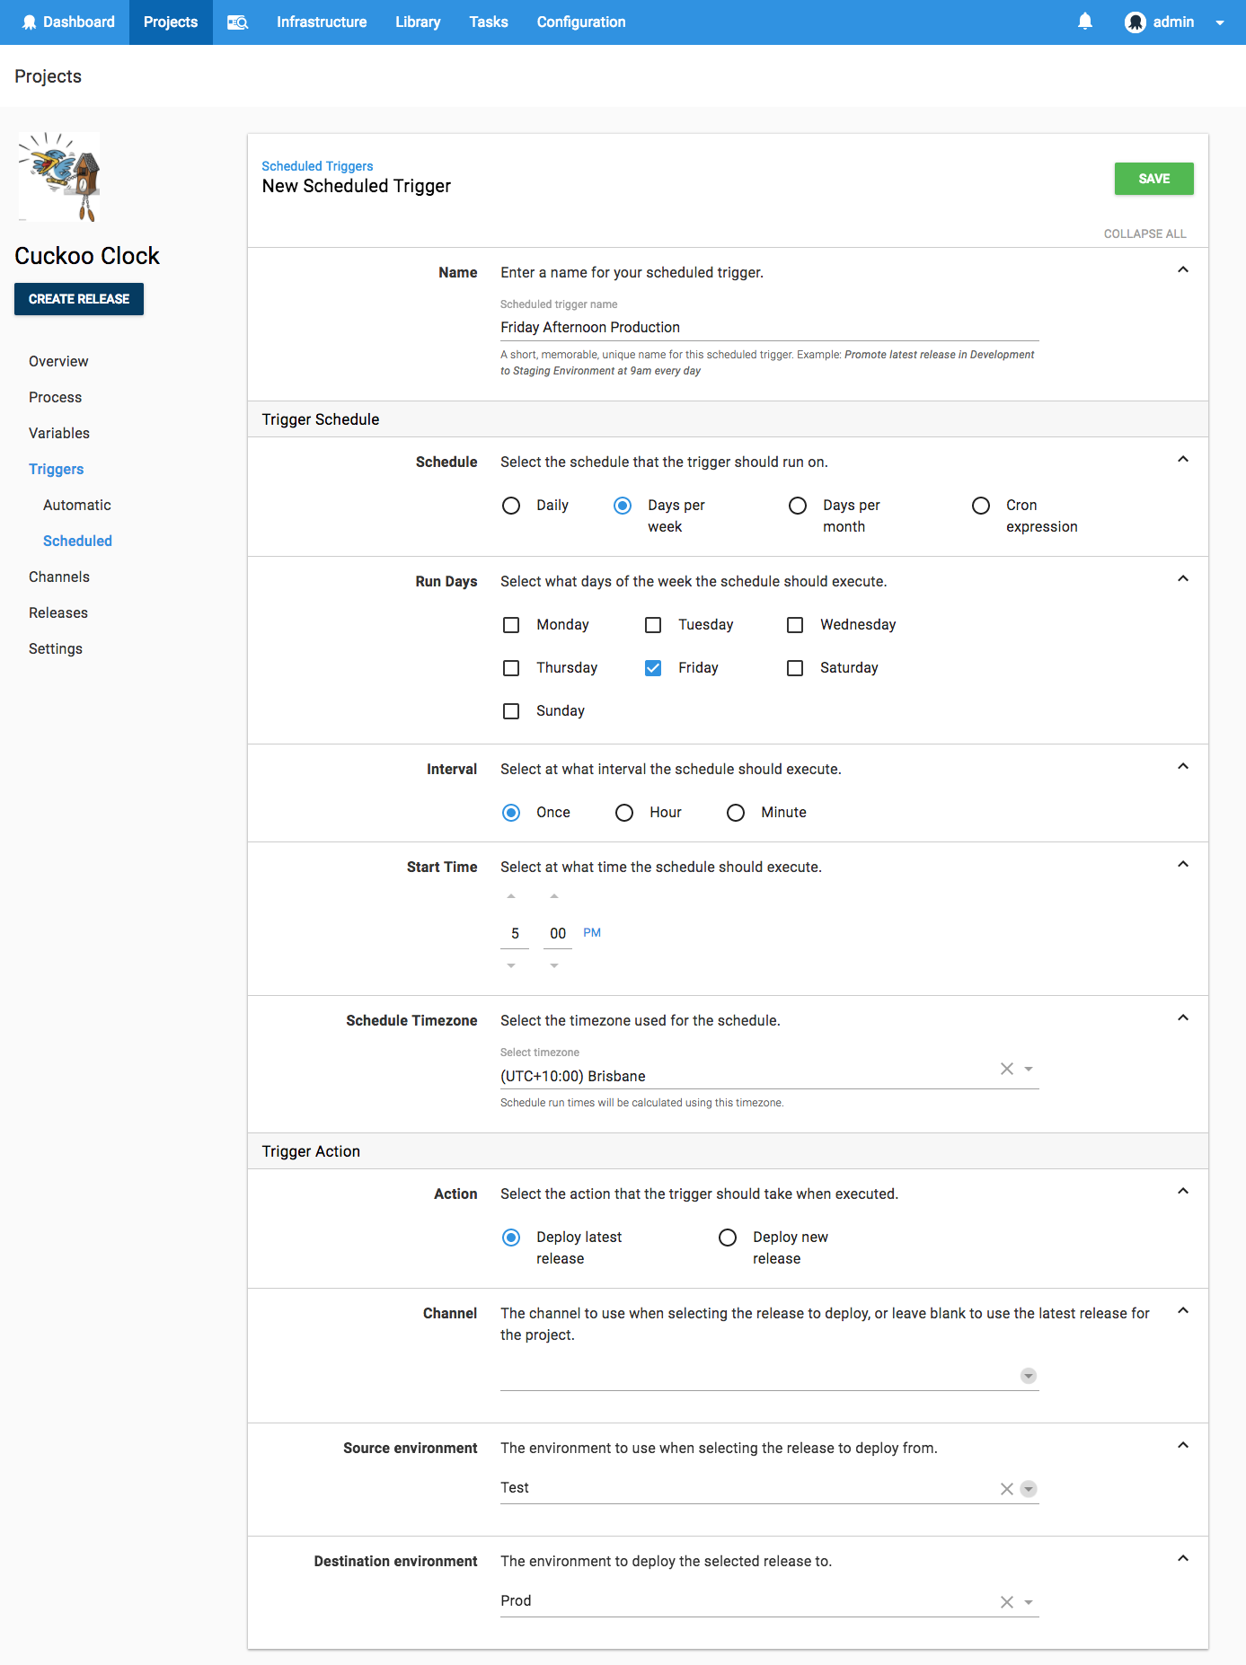The image size is (1246, 1665).
Task: Select the Deploy new release action
Action: (x=728, y=1238)
